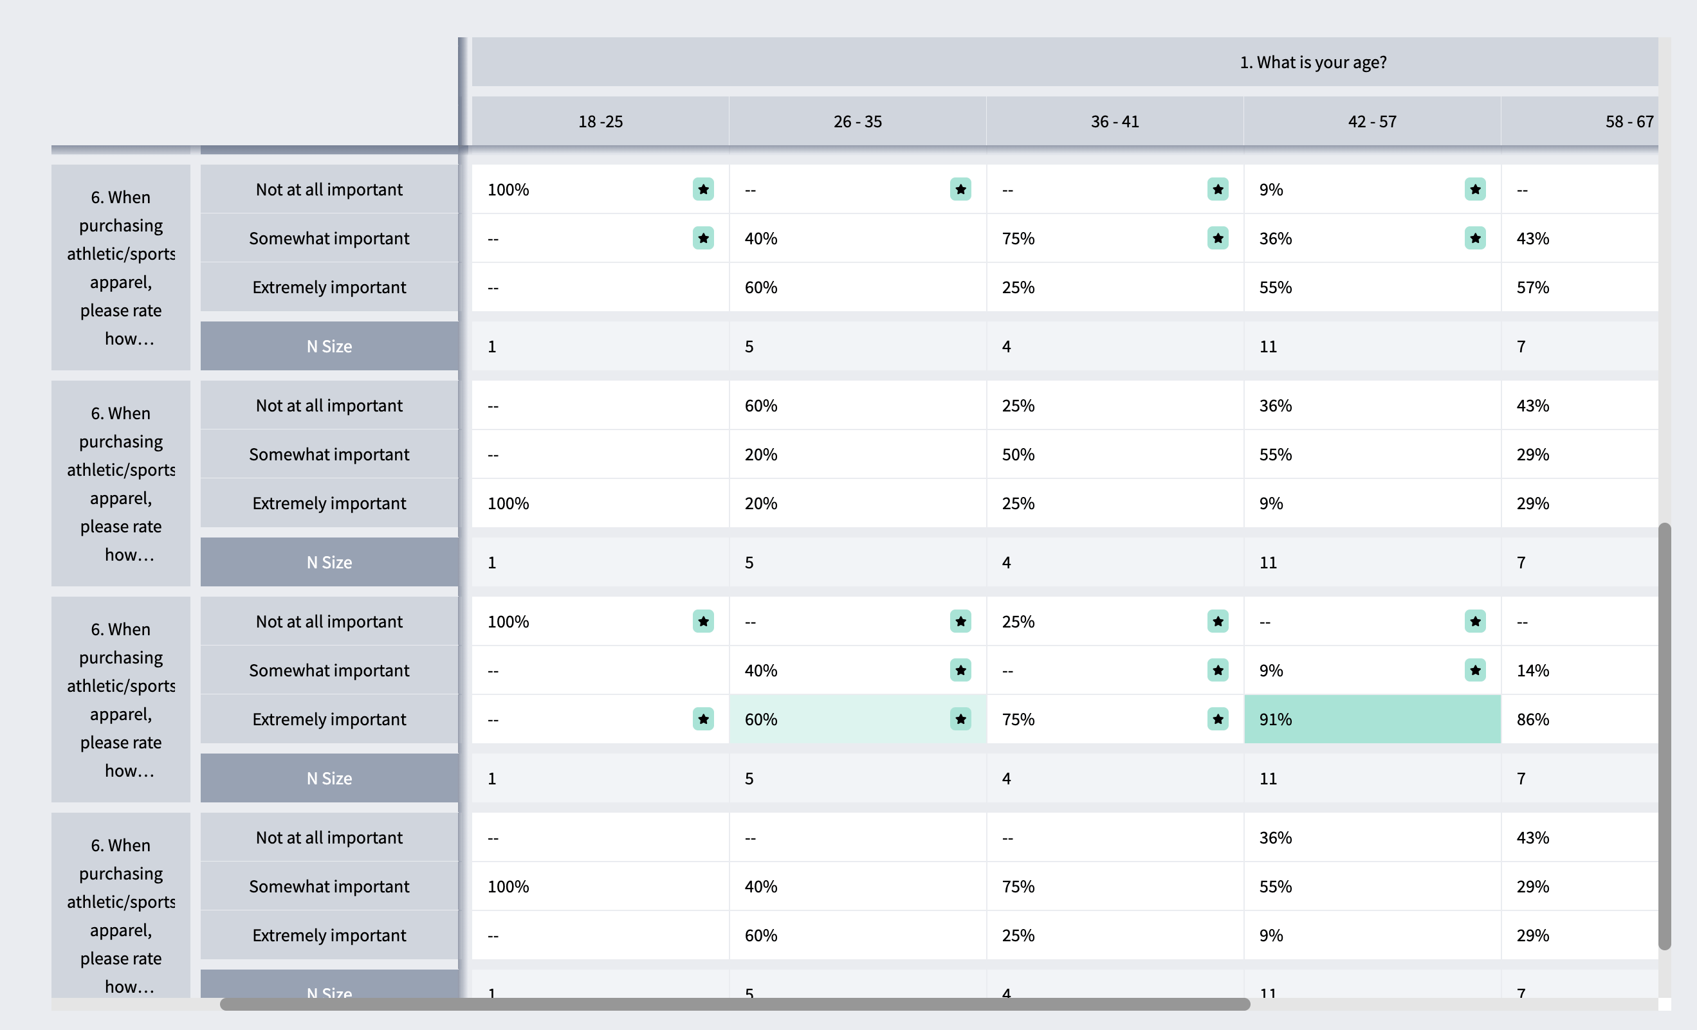
Task: Click the star in third block's 100% Not at all important cell
Action: (x=703, y=622)
